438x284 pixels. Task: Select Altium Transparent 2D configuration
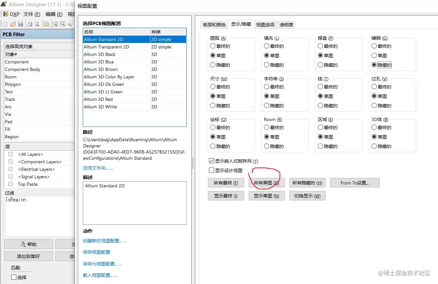coord(135,47)
